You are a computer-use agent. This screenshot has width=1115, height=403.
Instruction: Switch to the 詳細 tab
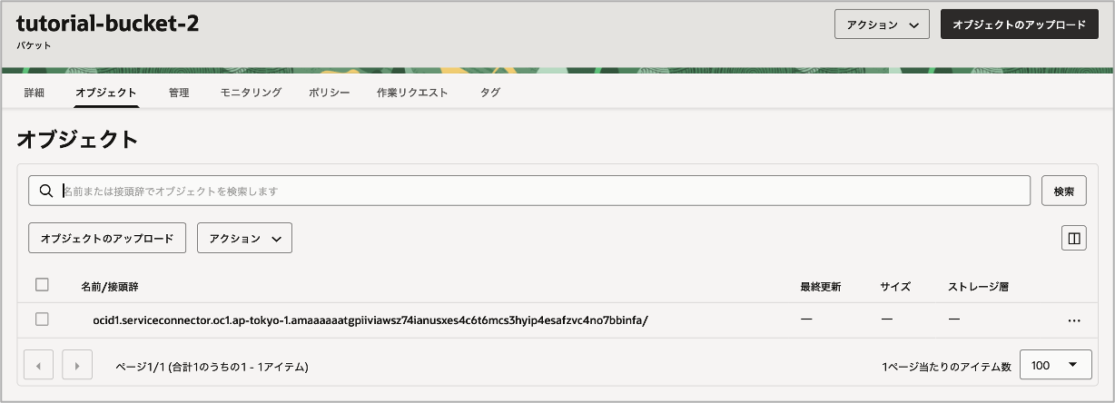(x=34, y=93)
